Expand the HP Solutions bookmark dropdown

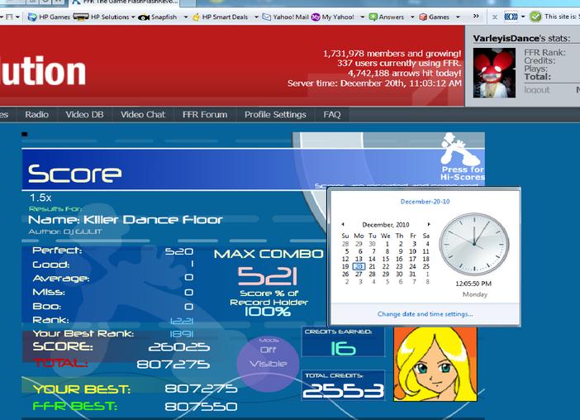133,17
